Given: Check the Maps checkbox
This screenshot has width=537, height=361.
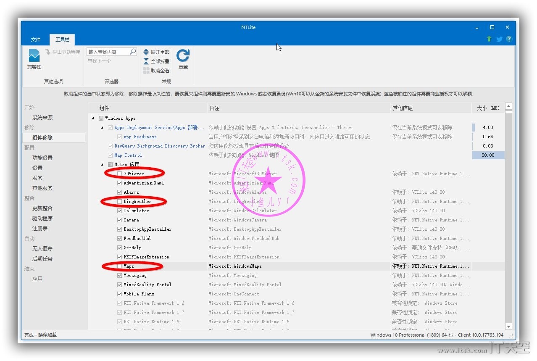Looking at the screenshot, I should point(120,266).
